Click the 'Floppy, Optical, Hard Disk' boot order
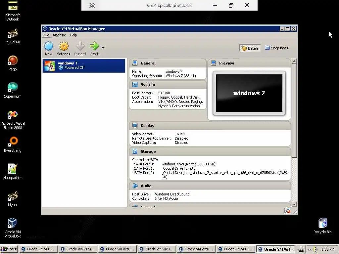339x254 pixels. tap(179, 97)
